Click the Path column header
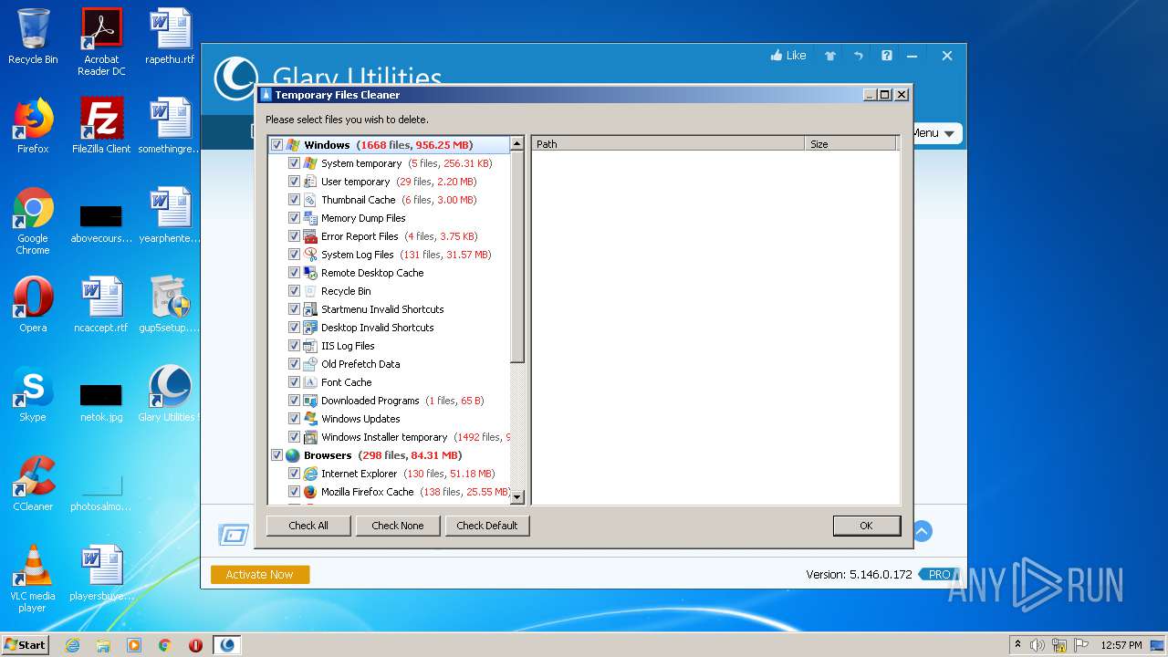 668,144
